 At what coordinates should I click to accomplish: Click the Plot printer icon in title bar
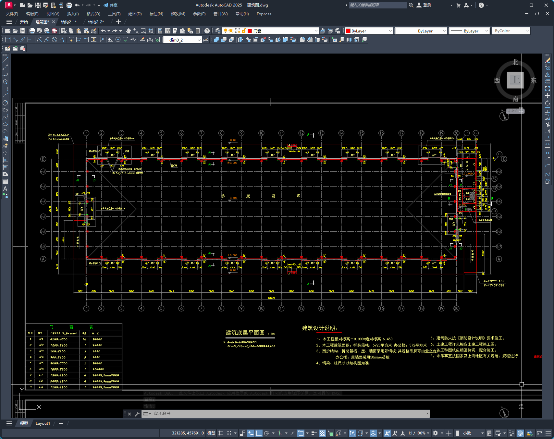point(69,5)
